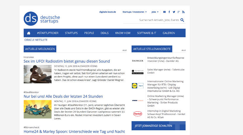This screenshot has width=243, height=135.
Task: Open the Twitter profile icon
Action: pyautogui.click(x=174, y=12)
